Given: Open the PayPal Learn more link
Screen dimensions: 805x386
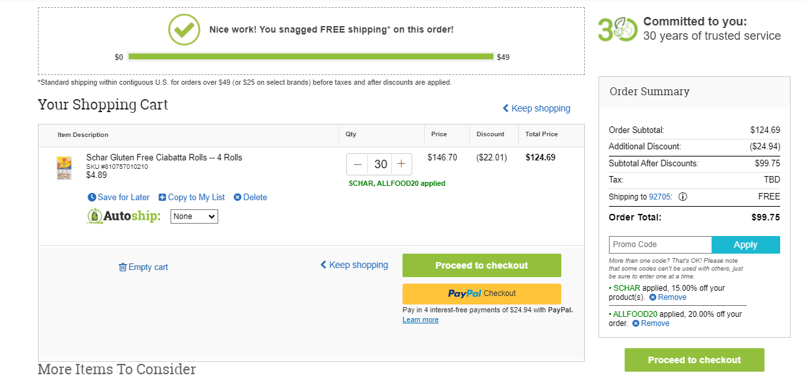Looking at the screenshot, I should [420, 319].
